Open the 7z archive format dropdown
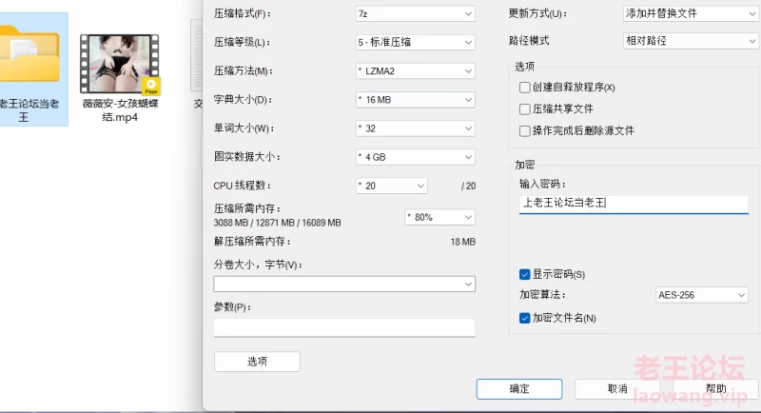761x413 pixels. coord(416,14)
